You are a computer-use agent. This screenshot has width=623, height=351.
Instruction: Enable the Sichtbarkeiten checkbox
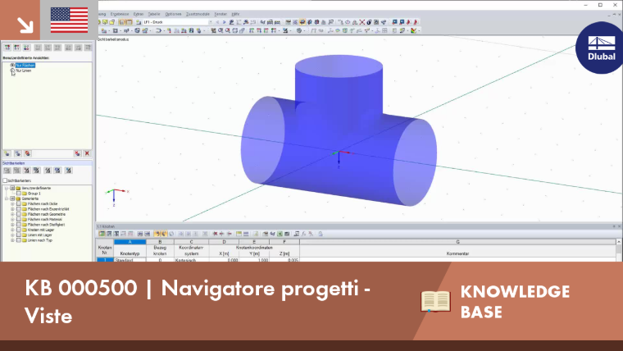(x=5, y=180)
